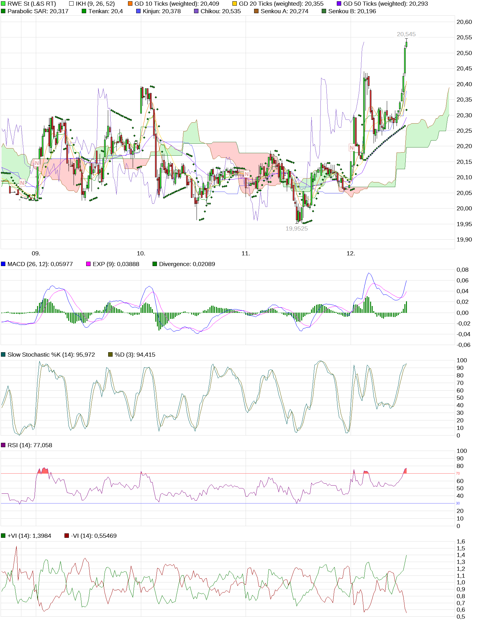The image size is (478, 623).
Task: Click the 1,6 vortex axis label
Action: [461, 542]
